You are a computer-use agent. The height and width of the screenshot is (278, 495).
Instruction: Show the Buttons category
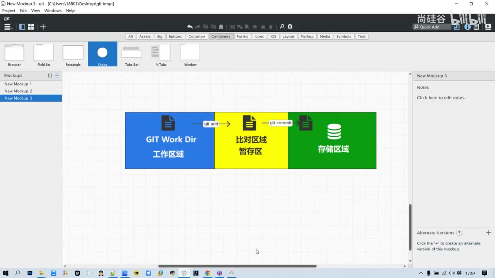click(x=175, y=36)
